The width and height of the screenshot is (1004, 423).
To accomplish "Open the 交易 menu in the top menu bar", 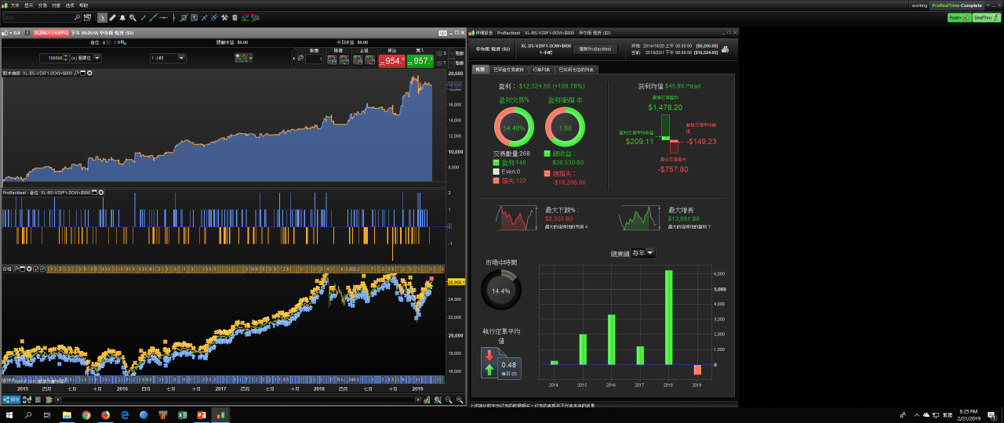I will pyautogui.click(x=42, y=5).
